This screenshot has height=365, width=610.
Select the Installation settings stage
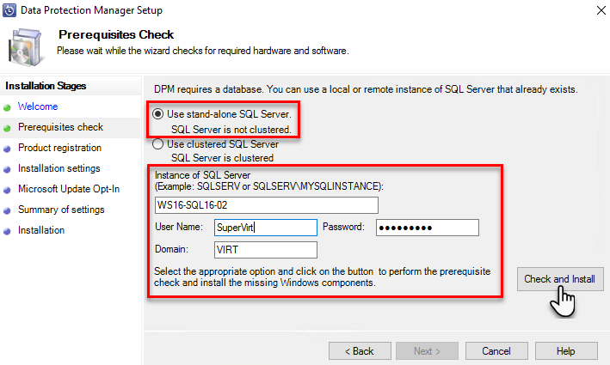[59, 168]
